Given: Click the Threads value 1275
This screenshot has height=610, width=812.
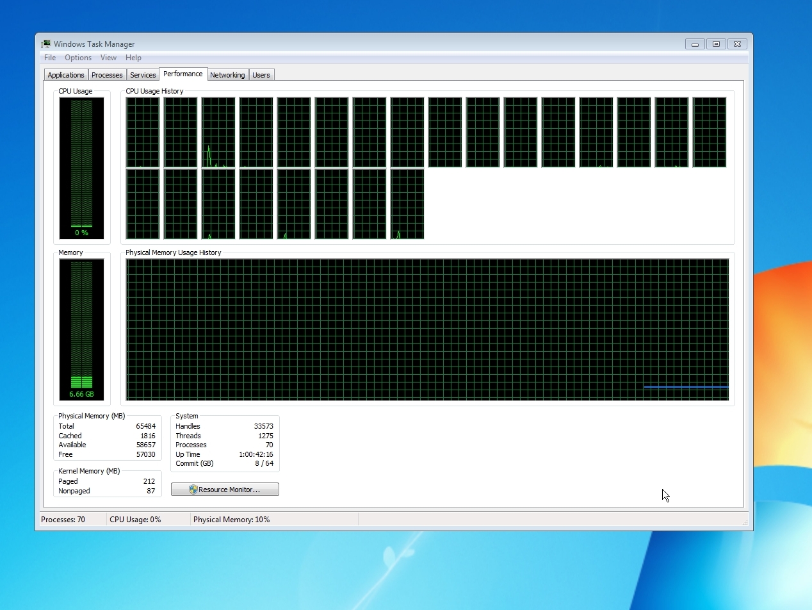Looking at the screenshot, I should [x=266, y=436].
